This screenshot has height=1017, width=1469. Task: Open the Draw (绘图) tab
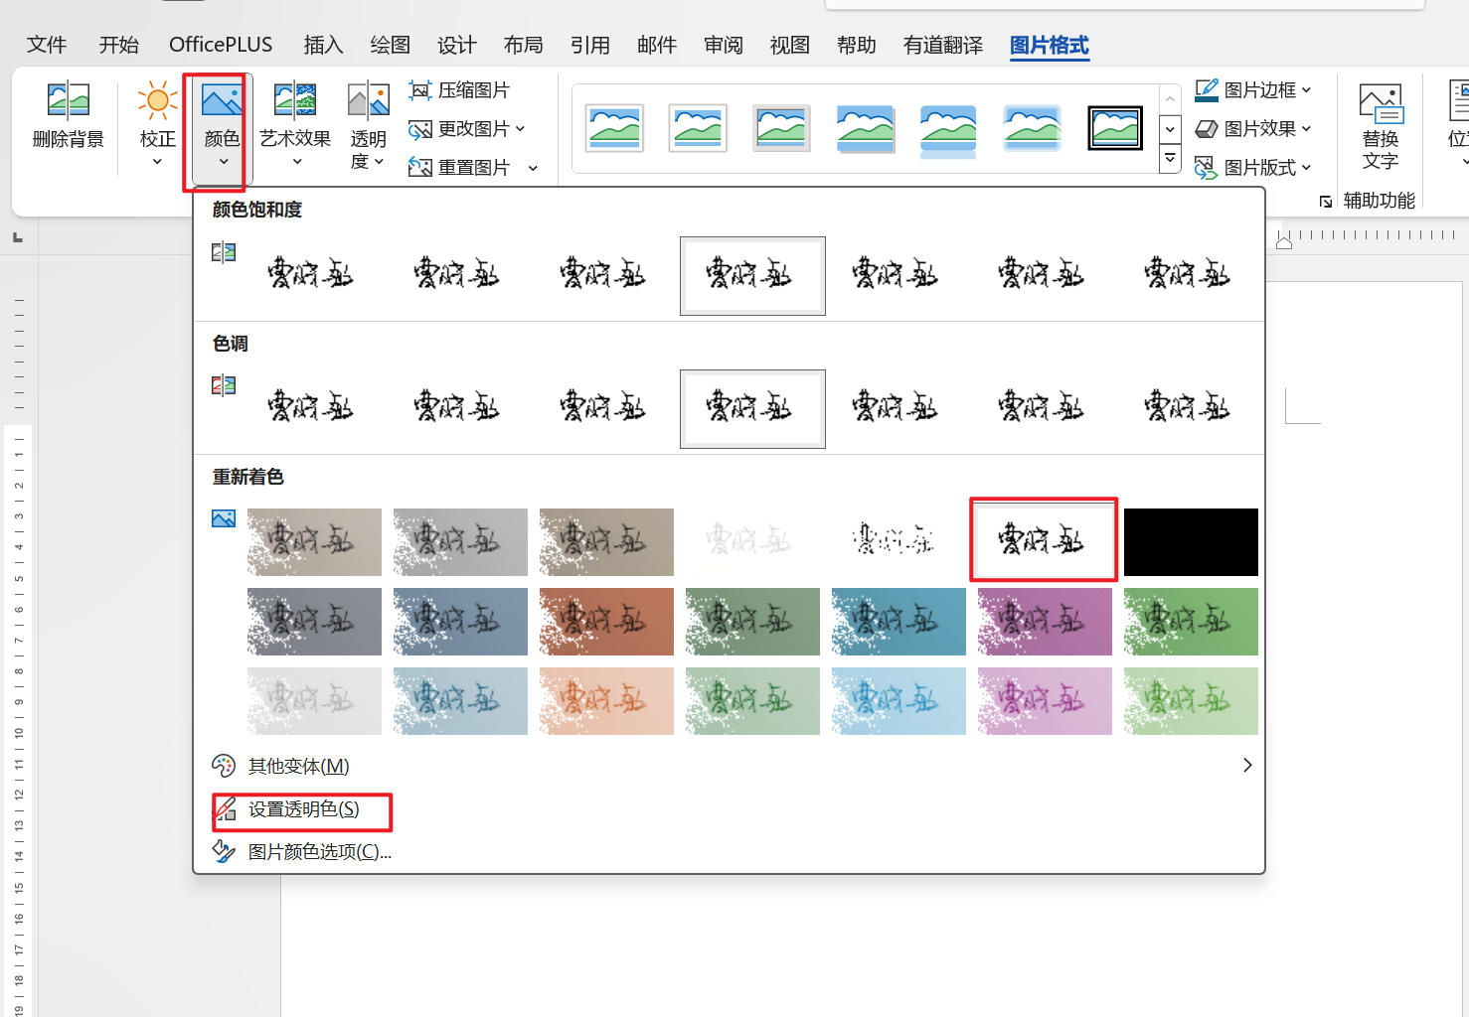(x=391, y=45)
